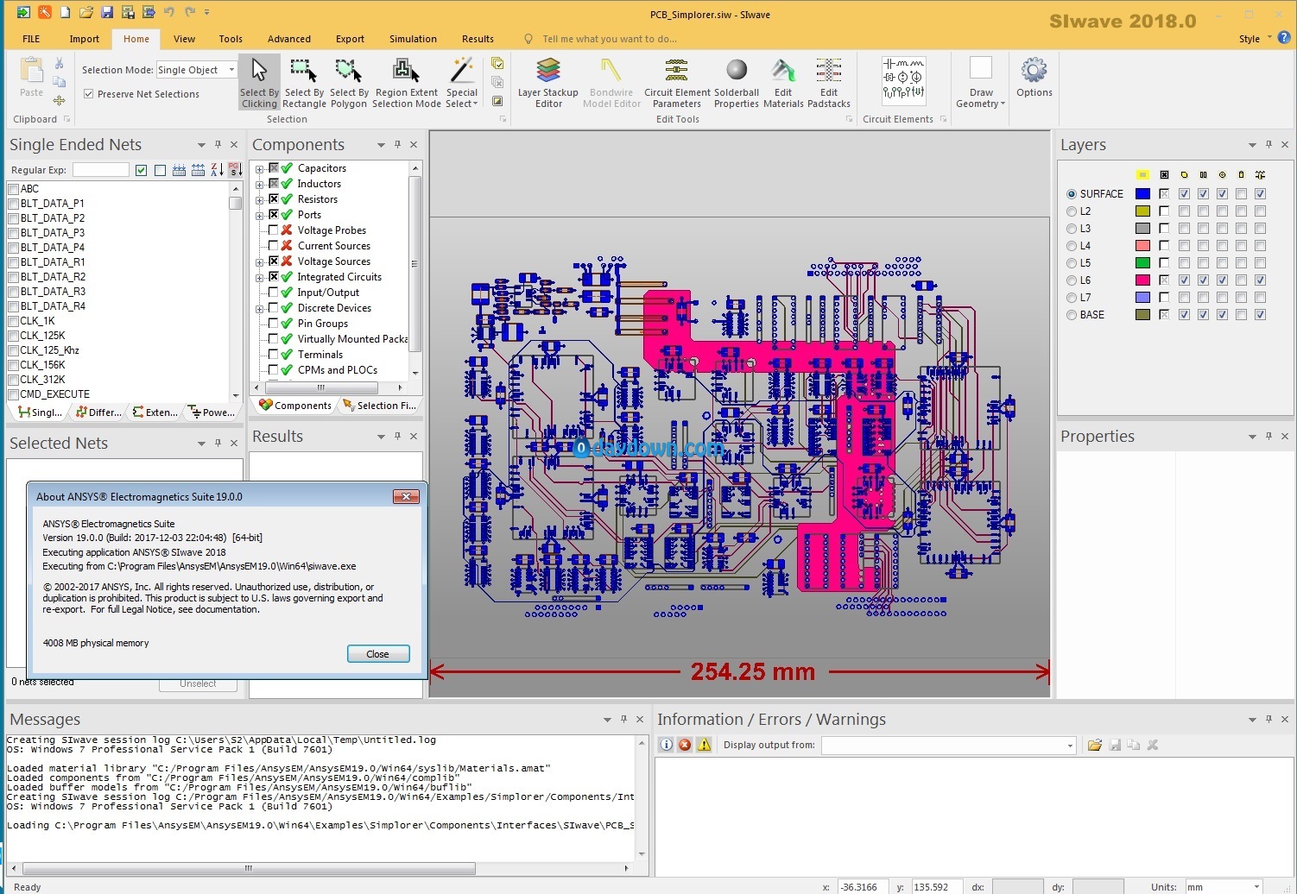Expand the Integrated Circuits tree node
The image size is (1297, 894).
(259, 278)
